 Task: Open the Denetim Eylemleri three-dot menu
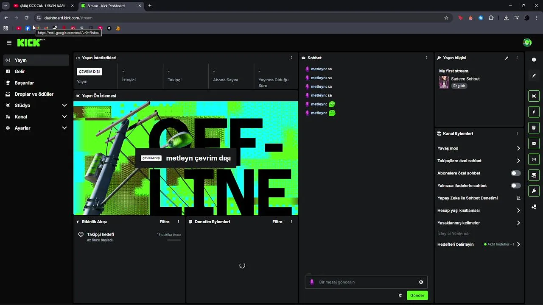click(291, 222)
